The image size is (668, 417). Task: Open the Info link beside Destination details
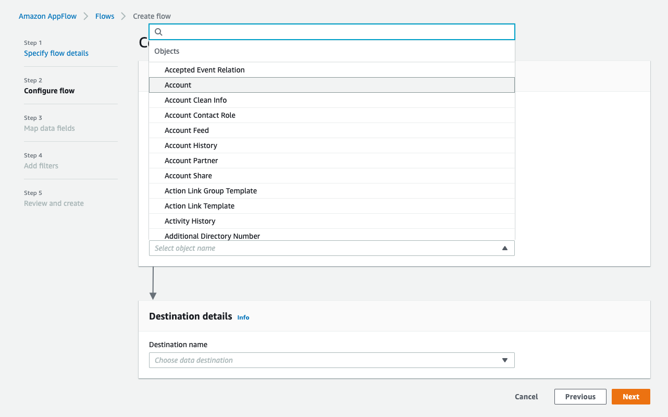[x=243, y=317]
